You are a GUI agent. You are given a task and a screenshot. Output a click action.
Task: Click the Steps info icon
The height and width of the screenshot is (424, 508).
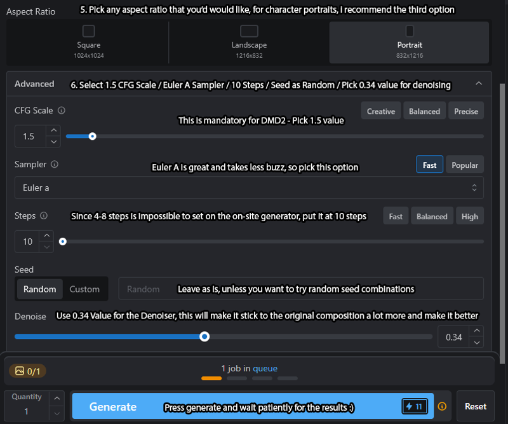[44, 215]
